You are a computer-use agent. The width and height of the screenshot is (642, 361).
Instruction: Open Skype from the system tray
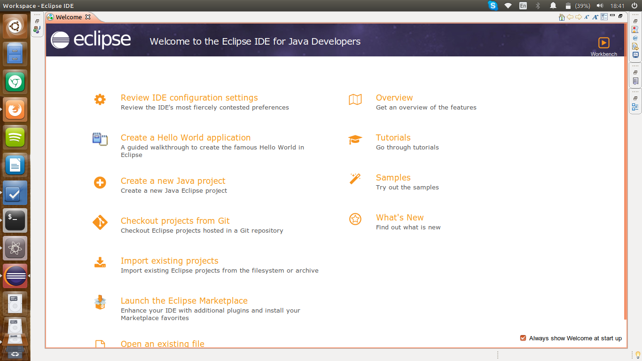click(493, 6)
